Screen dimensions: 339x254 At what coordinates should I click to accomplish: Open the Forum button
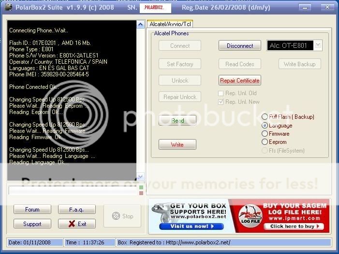(x=32, y=209)
